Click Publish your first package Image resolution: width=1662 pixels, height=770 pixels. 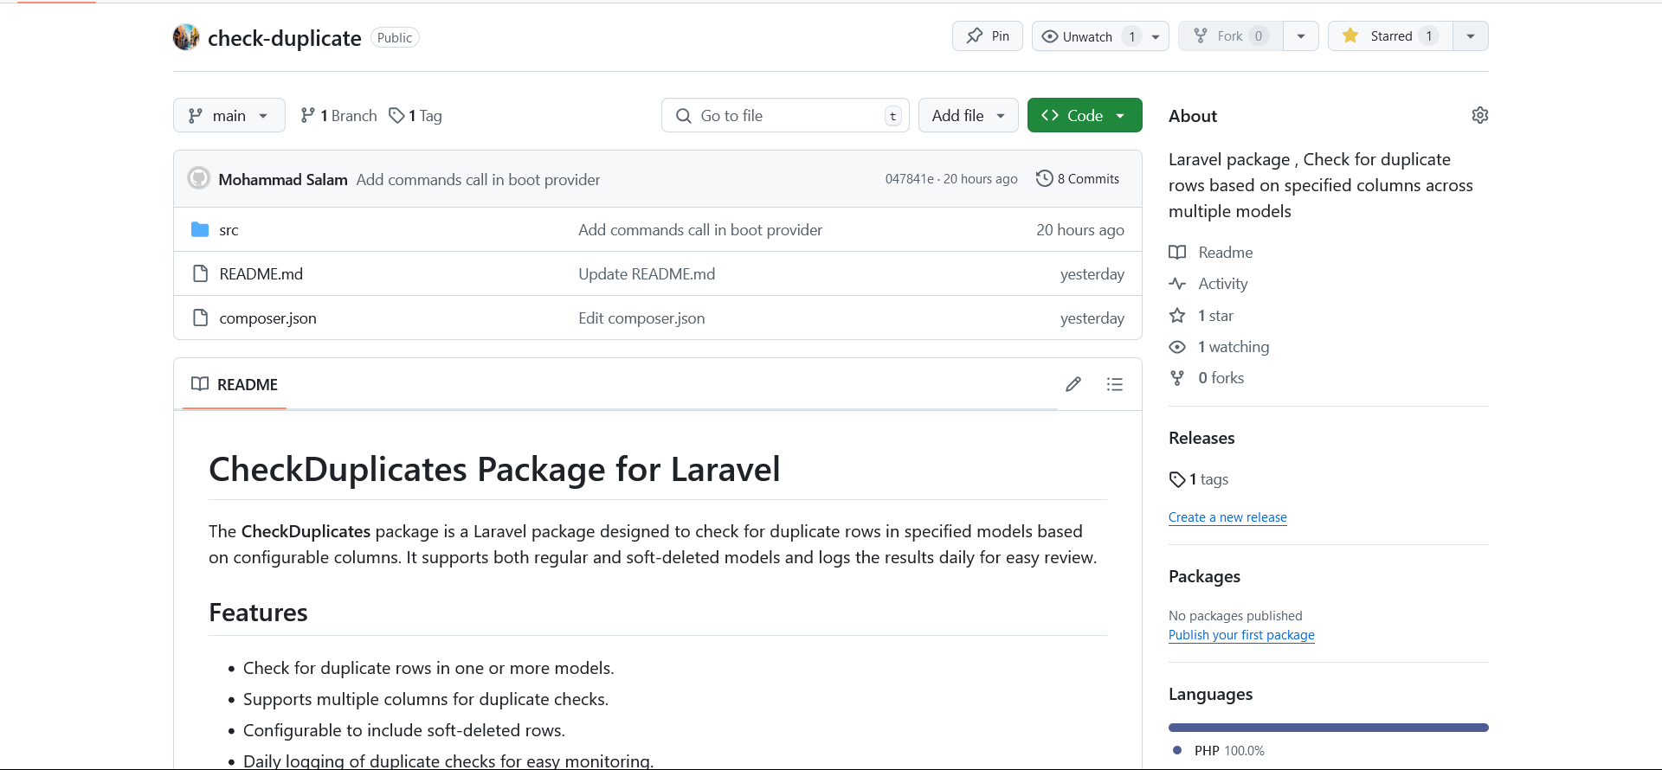1241,635
